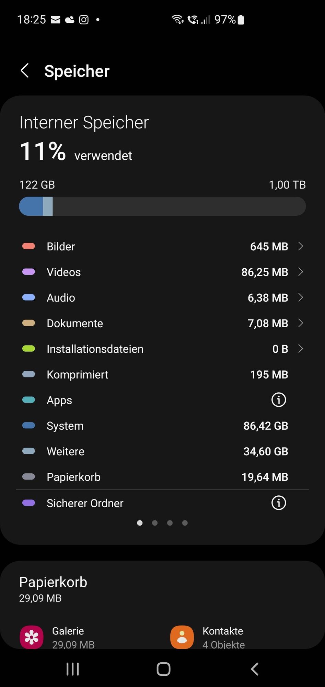Open the recent apps navigation button
Image resolution: width=325 pixels, height=687 pixels.
(72, 669)
